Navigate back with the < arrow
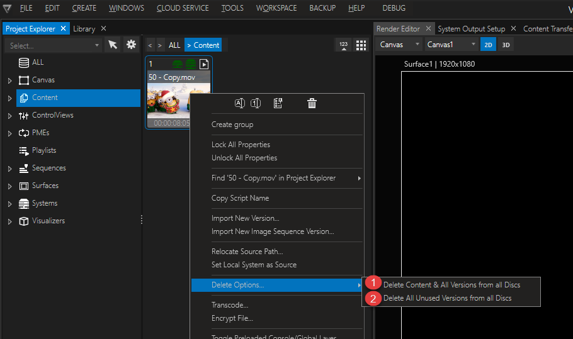 click(150, 45)
